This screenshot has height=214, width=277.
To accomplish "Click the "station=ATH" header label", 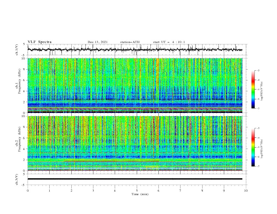I will [130, 42].
